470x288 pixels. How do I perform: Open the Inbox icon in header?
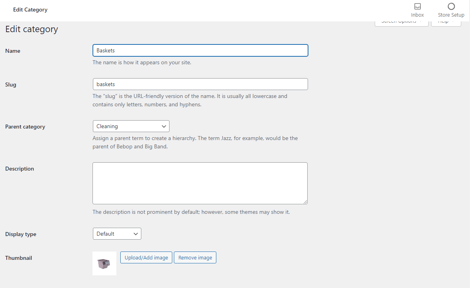click(x=417, y=7)
